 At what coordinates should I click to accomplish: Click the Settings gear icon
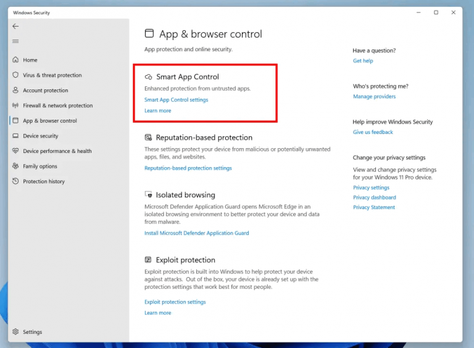15,332
